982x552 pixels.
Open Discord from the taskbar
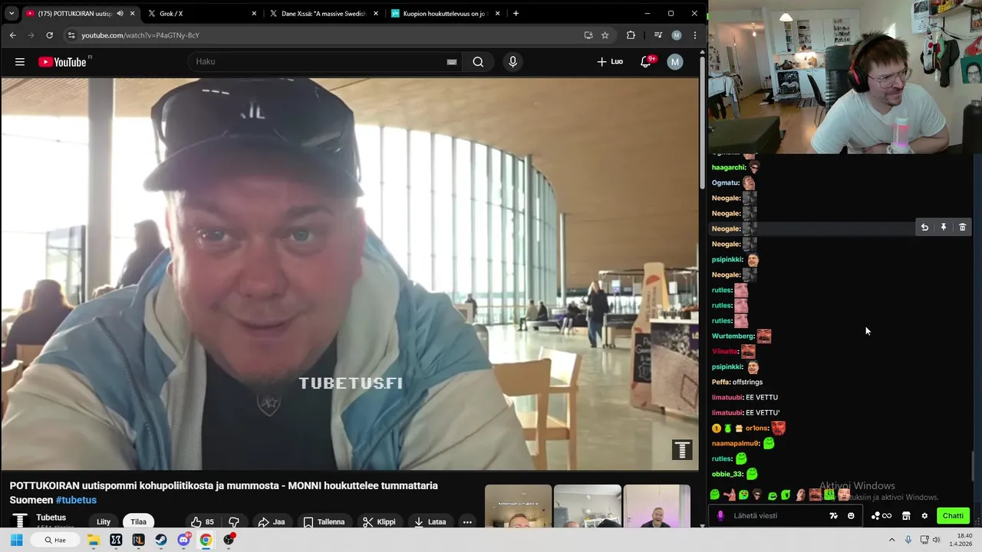click(183, 540)
